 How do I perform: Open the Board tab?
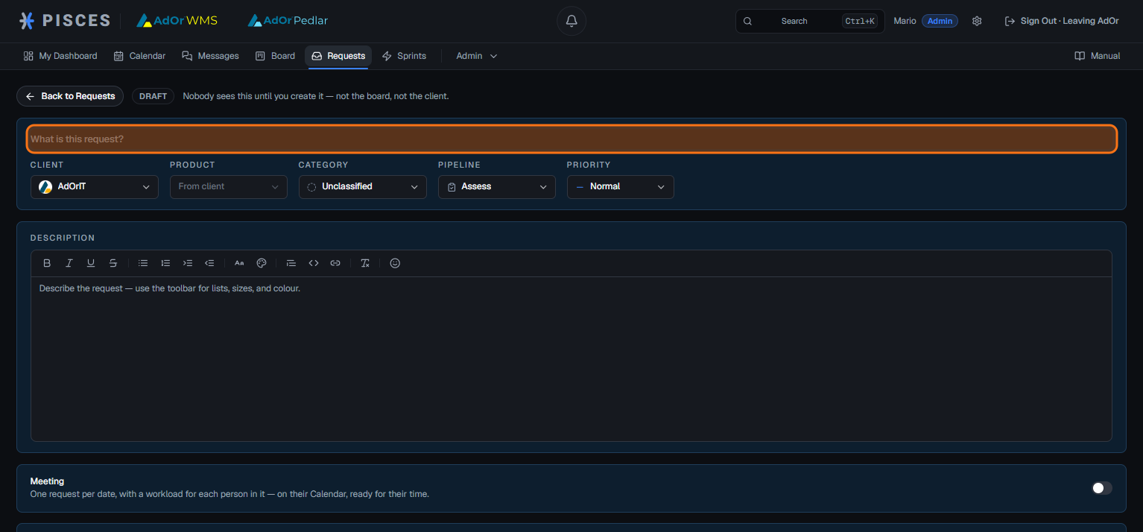coord(275,56)
